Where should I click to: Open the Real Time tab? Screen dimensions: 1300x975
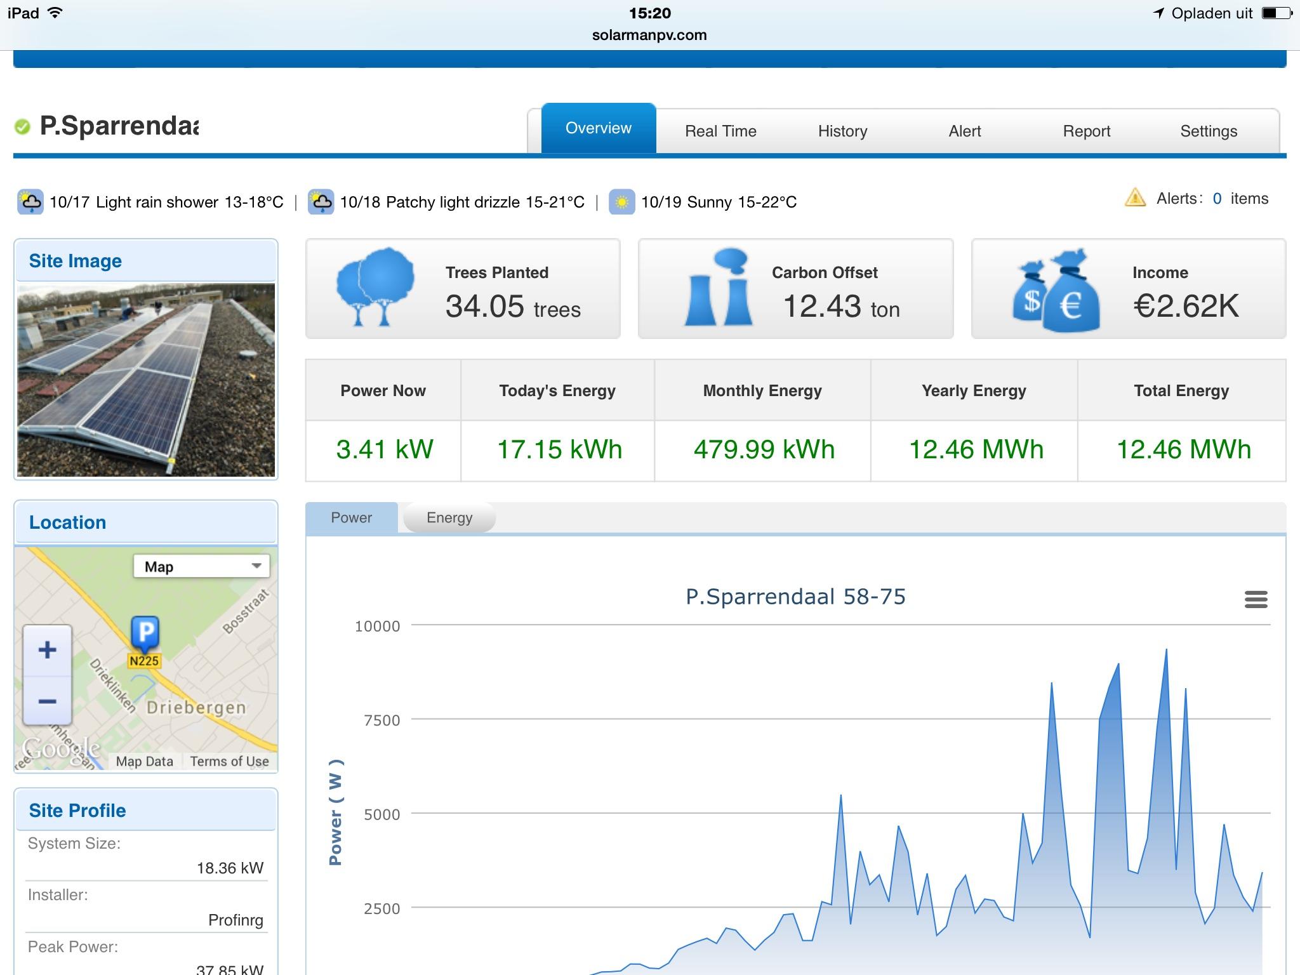pyautogui.click(x=720, y=131)
